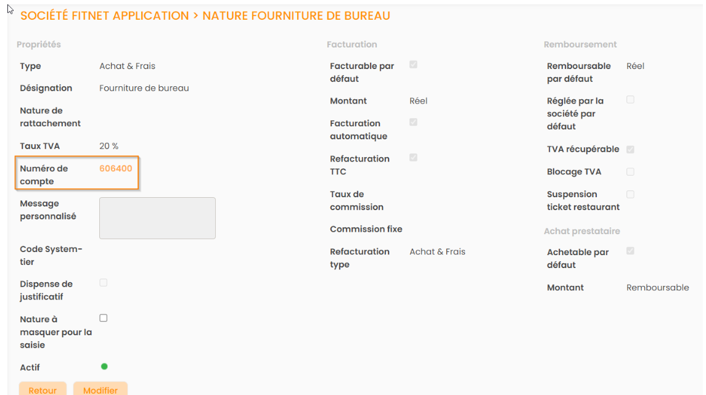Click Nature Fourniture de Bureau breadcrumb title

tap(296, 16)
